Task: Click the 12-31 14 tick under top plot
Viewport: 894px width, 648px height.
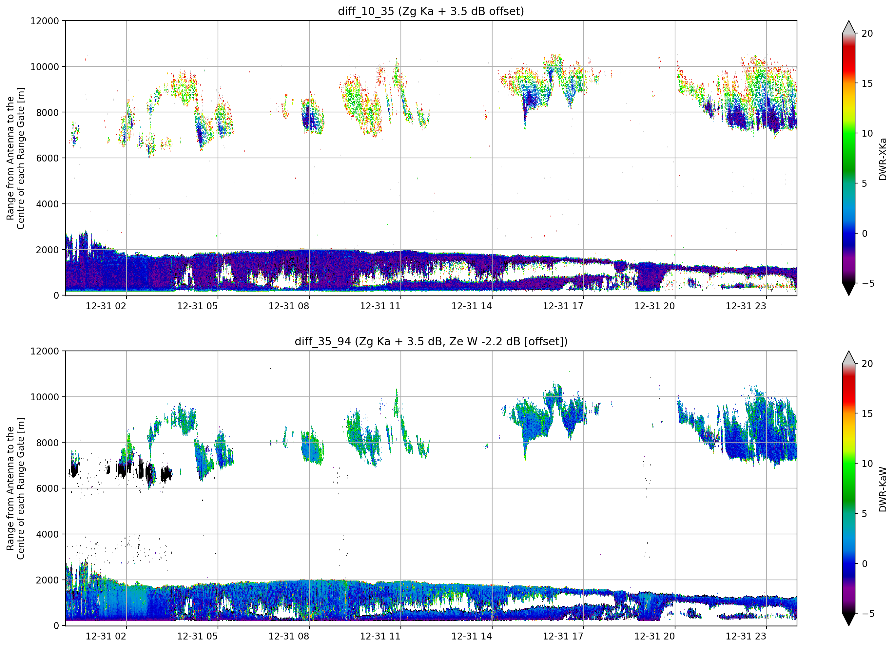Action: click(472, 306)
